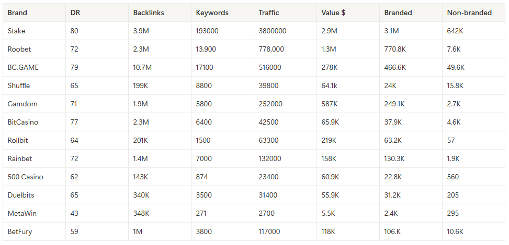This screenshot has width=509, height=245.
Task: Select the 205 non-branded cell
Action: (x=473, y=195)
